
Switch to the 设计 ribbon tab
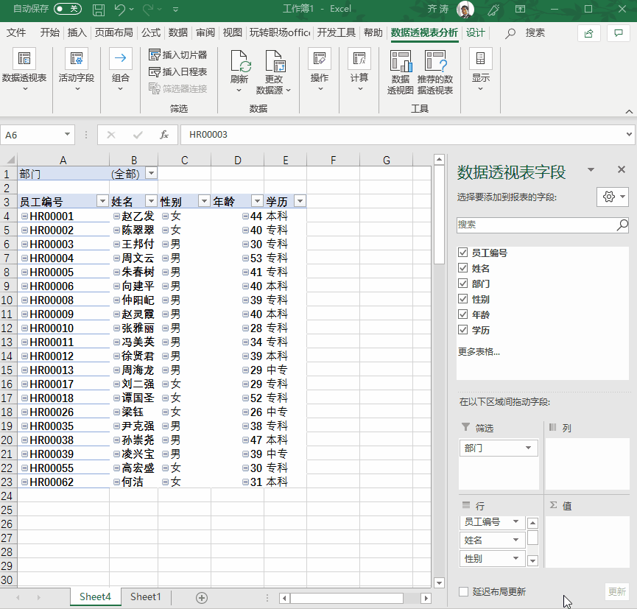(x=476, y=33)
